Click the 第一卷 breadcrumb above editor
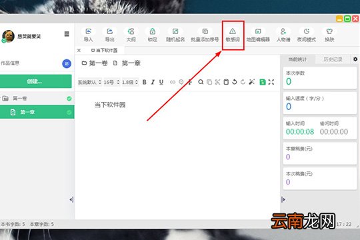360x240 pixels. 95,63
